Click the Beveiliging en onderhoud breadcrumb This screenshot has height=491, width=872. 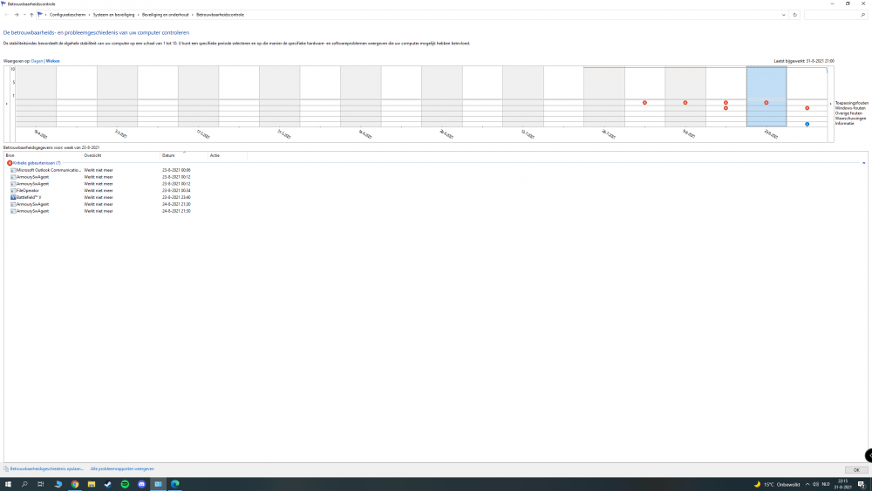(165, 15)
